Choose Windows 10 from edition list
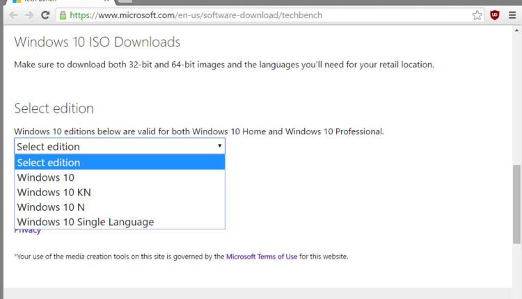522x299 pixels. 120,177
